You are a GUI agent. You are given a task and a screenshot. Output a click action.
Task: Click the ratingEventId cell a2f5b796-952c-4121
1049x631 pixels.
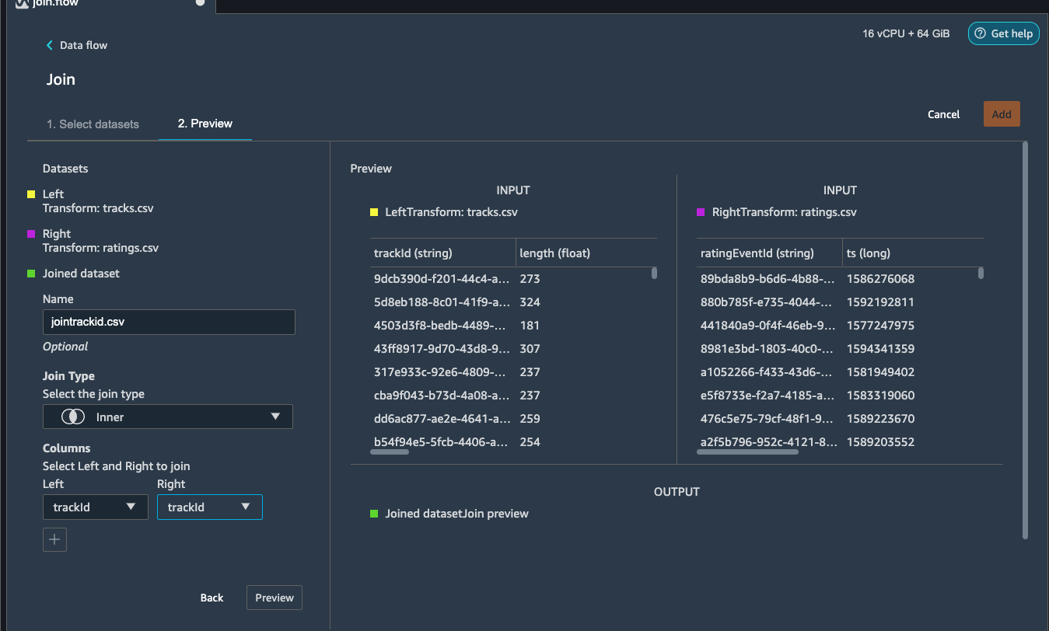point(769,441)
